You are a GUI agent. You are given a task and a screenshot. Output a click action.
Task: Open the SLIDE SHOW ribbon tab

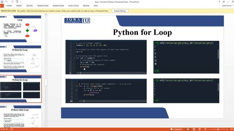tap(73, 6)
